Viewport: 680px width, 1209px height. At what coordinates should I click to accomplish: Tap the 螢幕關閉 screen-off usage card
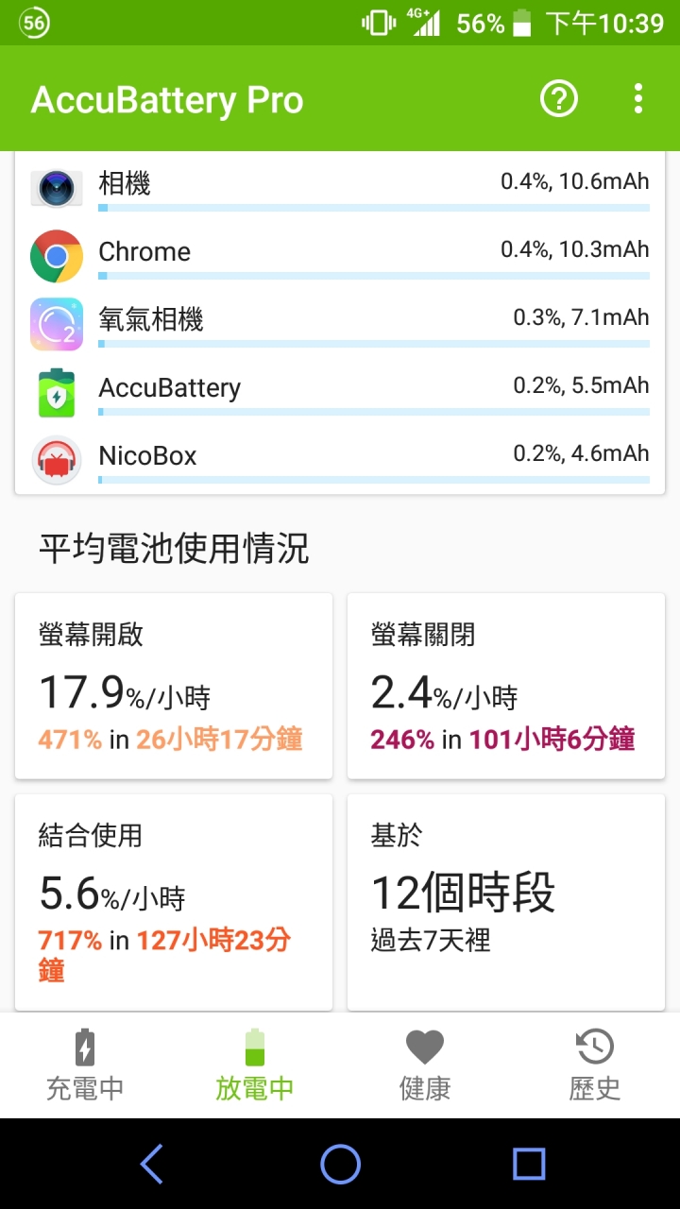point(506,686)
